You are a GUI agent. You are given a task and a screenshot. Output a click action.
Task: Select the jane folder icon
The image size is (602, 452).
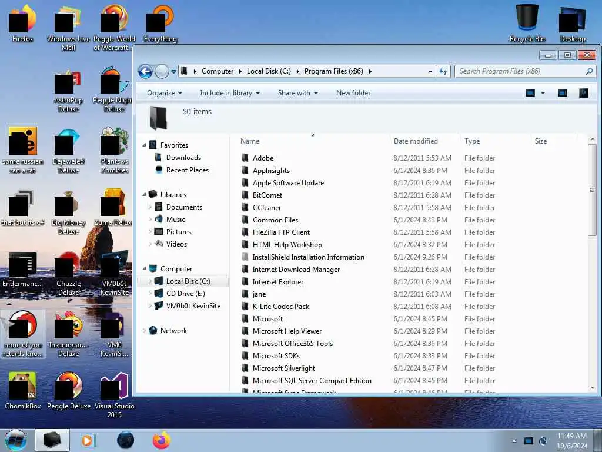click(x=245, y=294)
